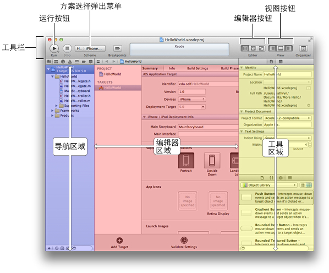This screenshot has height=273, width=329.
Task: Show the Debug navigator
Action: click(77, 62)
